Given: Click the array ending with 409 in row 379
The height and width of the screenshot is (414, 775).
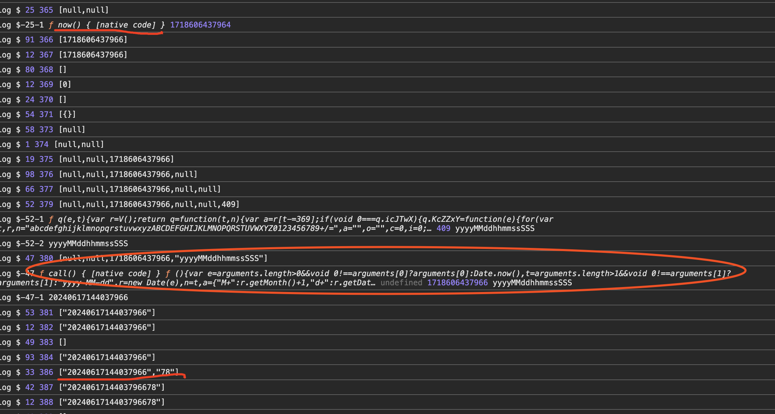Looking at the screenshot, I should coord(149,205).
